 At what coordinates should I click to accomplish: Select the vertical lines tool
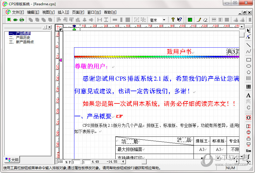coord(249,78)
